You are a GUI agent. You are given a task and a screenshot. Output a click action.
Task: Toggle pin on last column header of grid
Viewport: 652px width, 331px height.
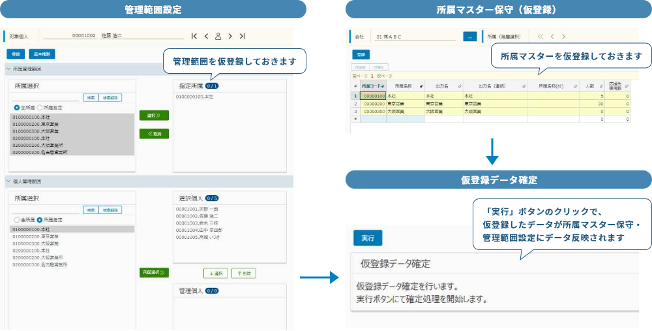pos(627,86)
